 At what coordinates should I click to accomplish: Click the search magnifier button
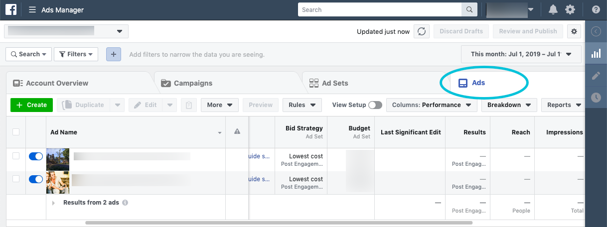point(469,10)
